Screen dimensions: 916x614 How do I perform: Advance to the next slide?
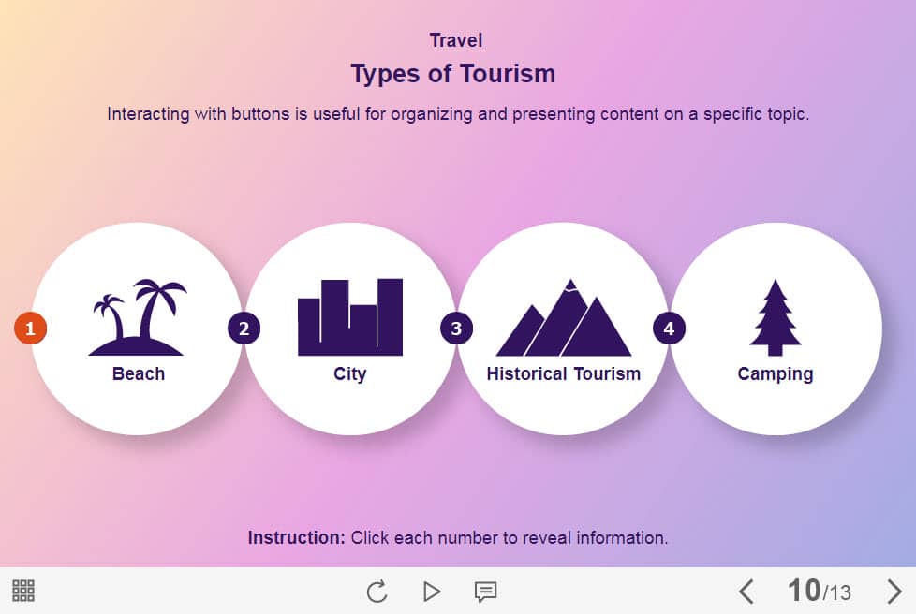pyautogui.click(x=894, y=592)
